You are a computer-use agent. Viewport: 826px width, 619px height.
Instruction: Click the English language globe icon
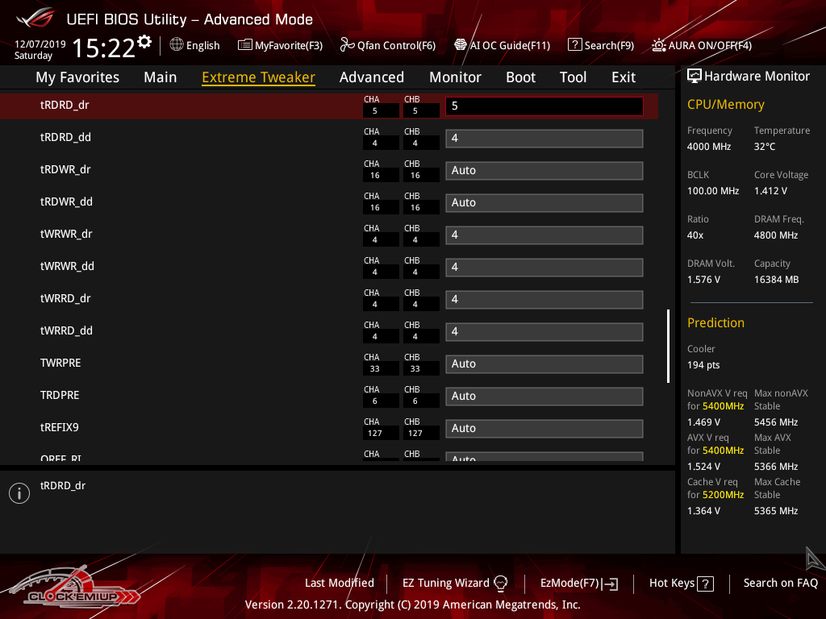[x=177, y=45]
